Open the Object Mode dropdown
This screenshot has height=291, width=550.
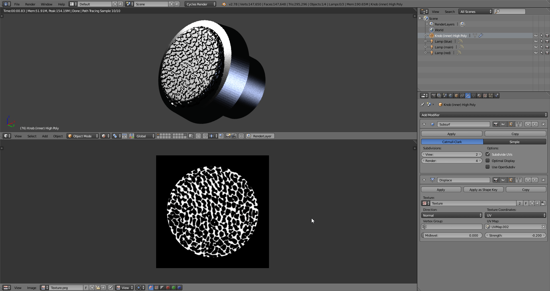pos(82,136)
